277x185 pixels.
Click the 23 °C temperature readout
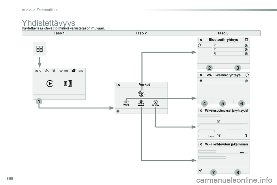38,71
